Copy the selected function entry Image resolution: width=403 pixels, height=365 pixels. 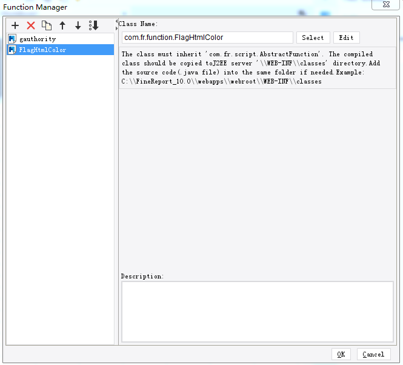coord(47,25)
